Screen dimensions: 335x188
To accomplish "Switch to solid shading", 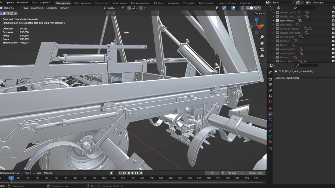I will pos(251,8).
